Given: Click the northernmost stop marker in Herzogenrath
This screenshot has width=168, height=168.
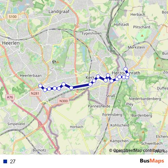Looking at the screenshot, I should pos(126,69).
